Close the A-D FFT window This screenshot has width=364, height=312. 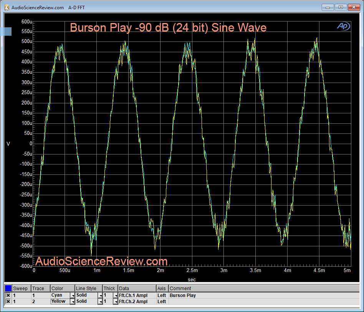(354, 7)
